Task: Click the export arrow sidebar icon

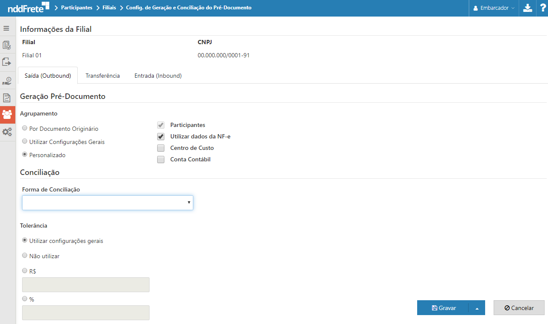Action: point(7,62)
